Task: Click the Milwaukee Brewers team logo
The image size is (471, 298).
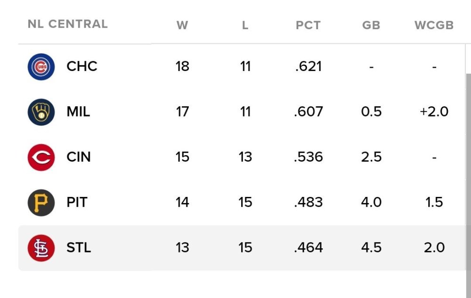Action: tap(41, 112)
